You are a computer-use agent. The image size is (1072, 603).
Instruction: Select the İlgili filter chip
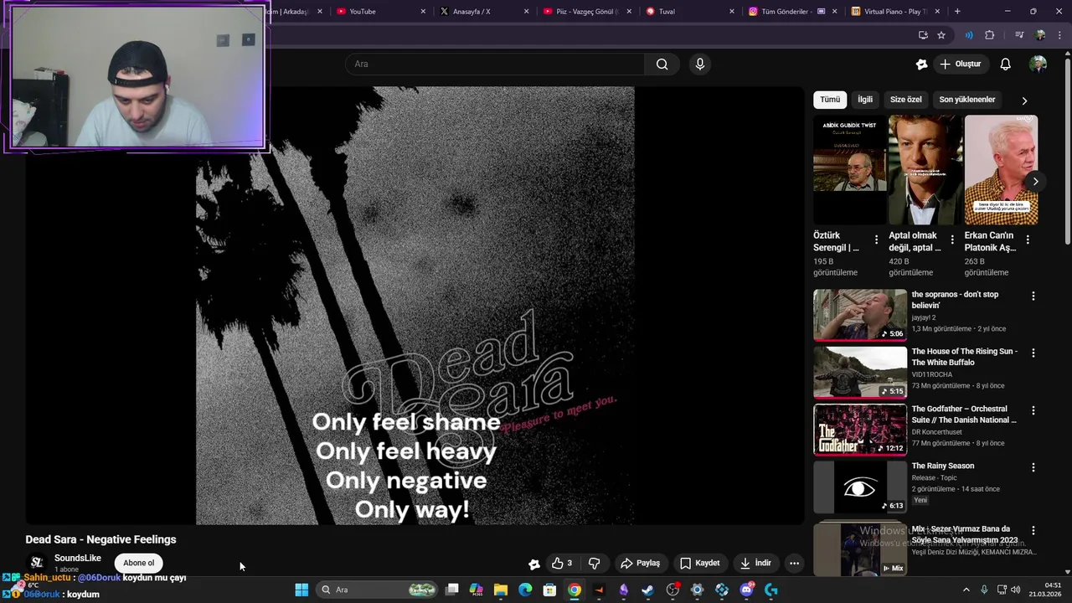coord(865,100)
